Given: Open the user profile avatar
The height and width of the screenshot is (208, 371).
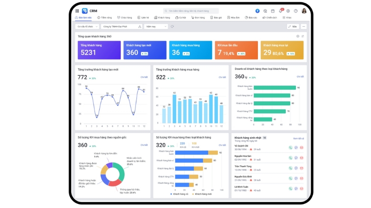Looking at the screenshot, I should (304, 11).
